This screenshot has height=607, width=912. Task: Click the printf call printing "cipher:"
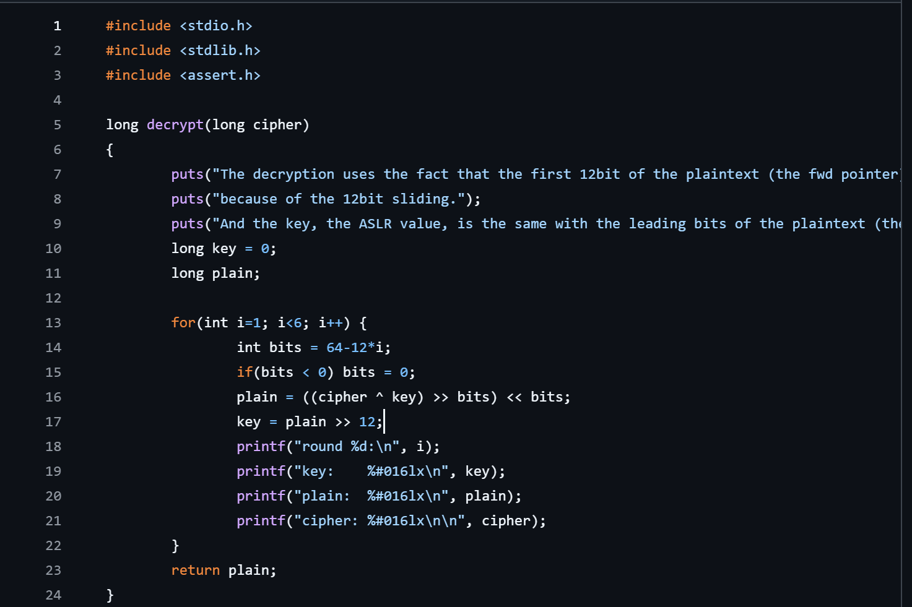261,521
